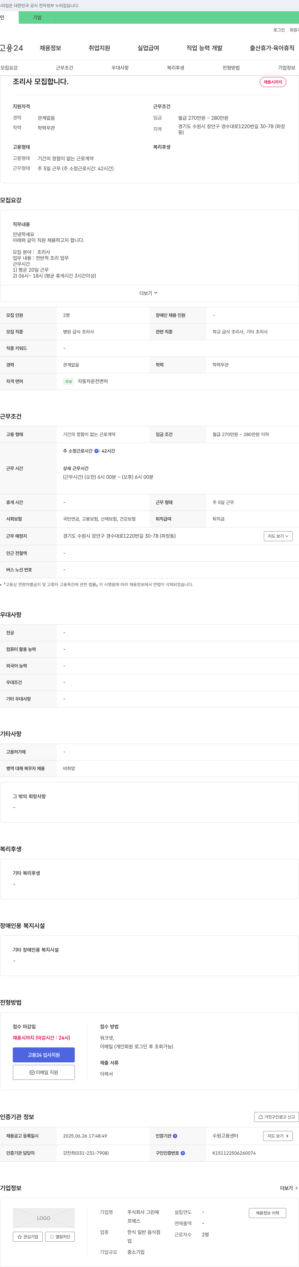299x1267 pixels.
Task: Jump to 전형방법 section tab
Action: pos(231,68)
